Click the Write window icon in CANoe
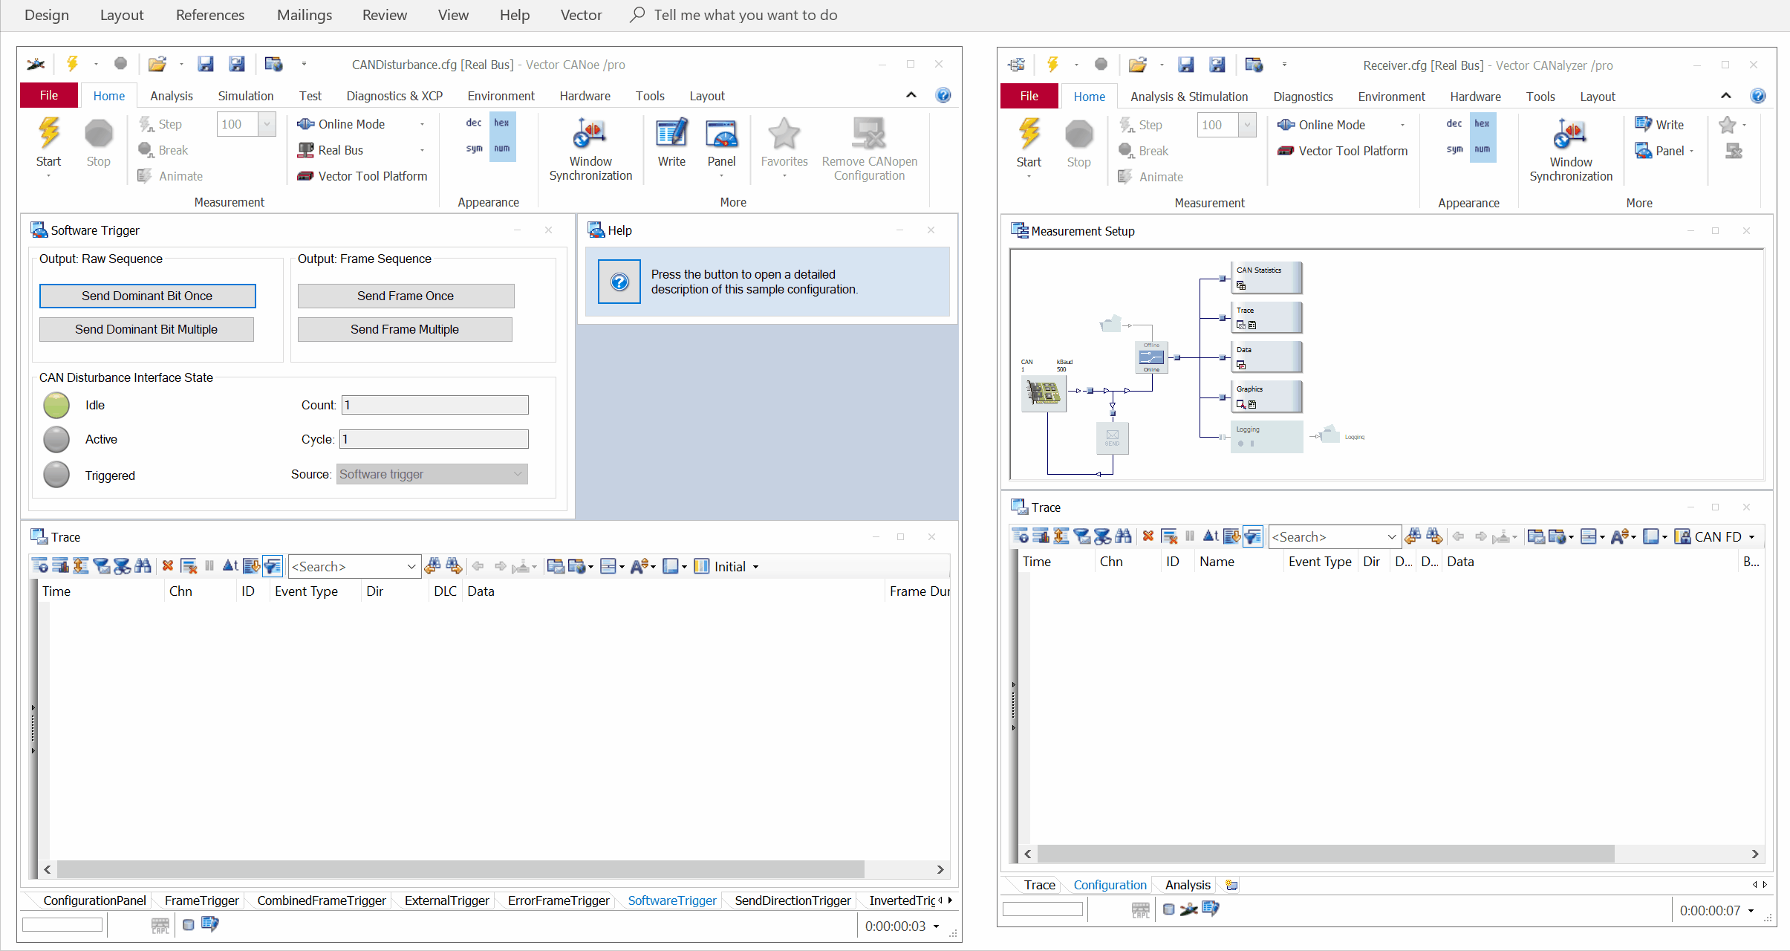Image resolution: width=1790 pixels, height=951 pixels. point(671,134)
